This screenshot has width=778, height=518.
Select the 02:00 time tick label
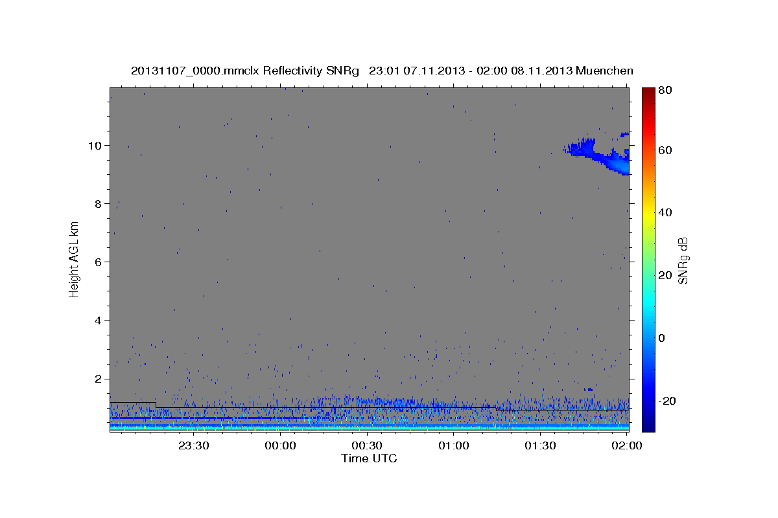tap(627, 445)
